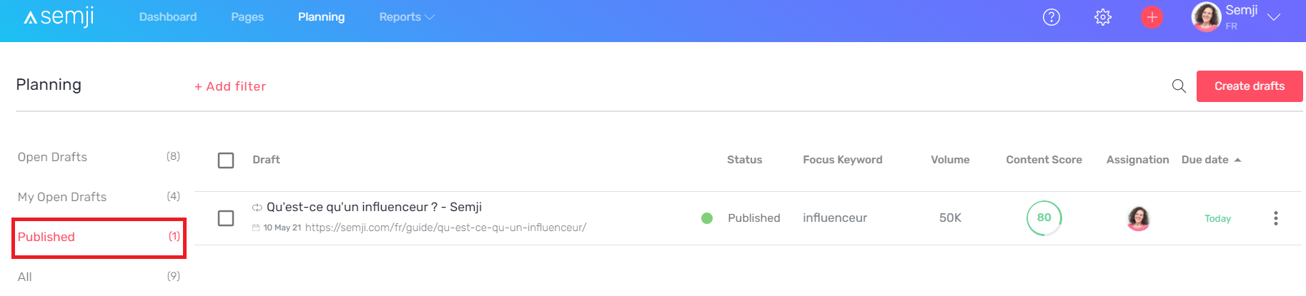The height and width of the screenshot is (296, 1306).
Task: Switch to the Dashboard tab
Action: click(168, 17)
